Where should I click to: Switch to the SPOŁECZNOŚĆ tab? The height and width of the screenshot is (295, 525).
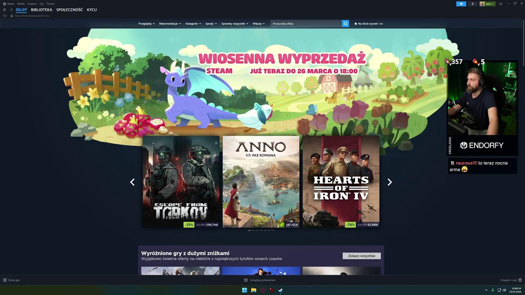tap(69, 10)
